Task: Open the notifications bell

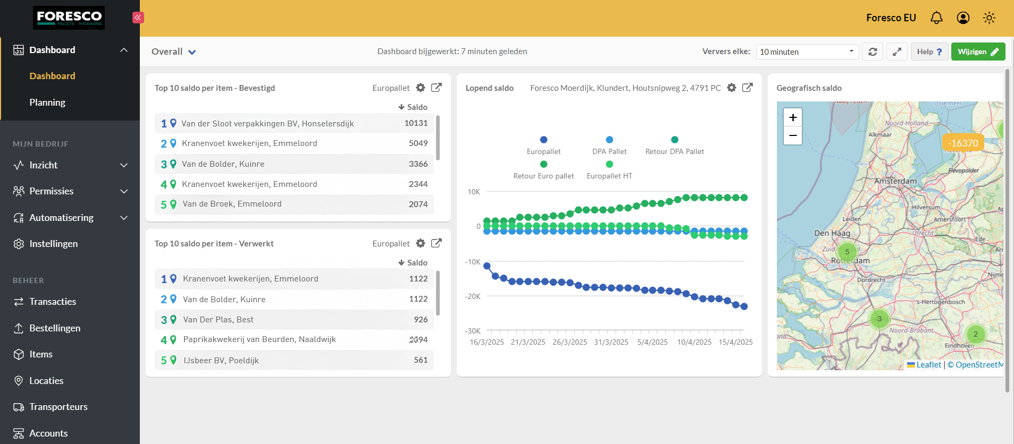Action: pyautogui.click(x=936, y=18)
